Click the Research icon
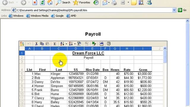190x107 pixels. point(141,2)
